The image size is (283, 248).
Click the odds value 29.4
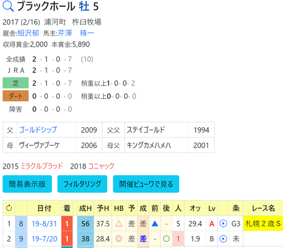click(x=195, y=223)
